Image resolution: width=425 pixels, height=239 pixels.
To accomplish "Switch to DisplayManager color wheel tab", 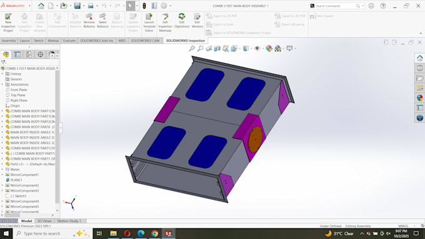I will (x=51, y=54).
